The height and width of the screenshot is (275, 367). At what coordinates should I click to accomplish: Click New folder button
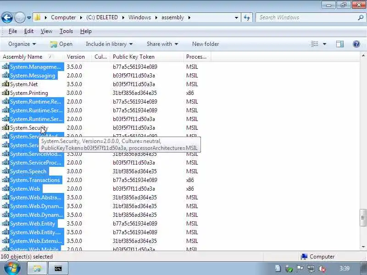(206, 44)
